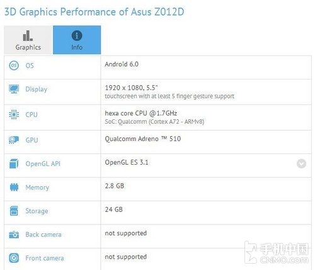Click the OpenGL API row label
The width and height of the screenshot is (315, 270).
click(43, 163)
